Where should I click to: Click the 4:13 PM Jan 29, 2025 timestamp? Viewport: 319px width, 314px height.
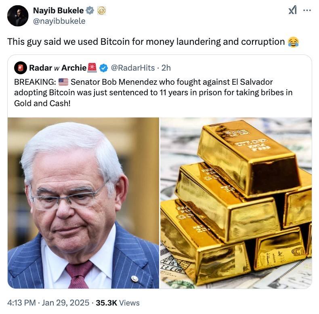48,303
